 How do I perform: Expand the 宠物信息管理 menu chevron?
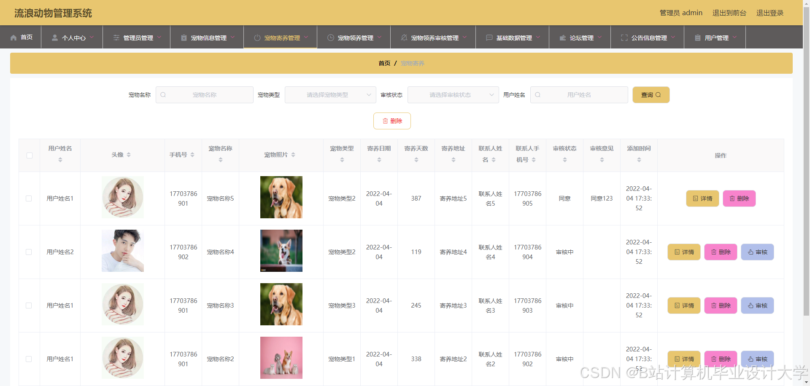[x=233, y=37]
